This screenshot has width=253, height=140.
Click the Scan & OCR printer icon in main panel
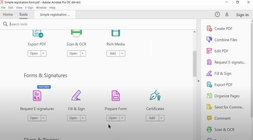[x=77, y=33]
